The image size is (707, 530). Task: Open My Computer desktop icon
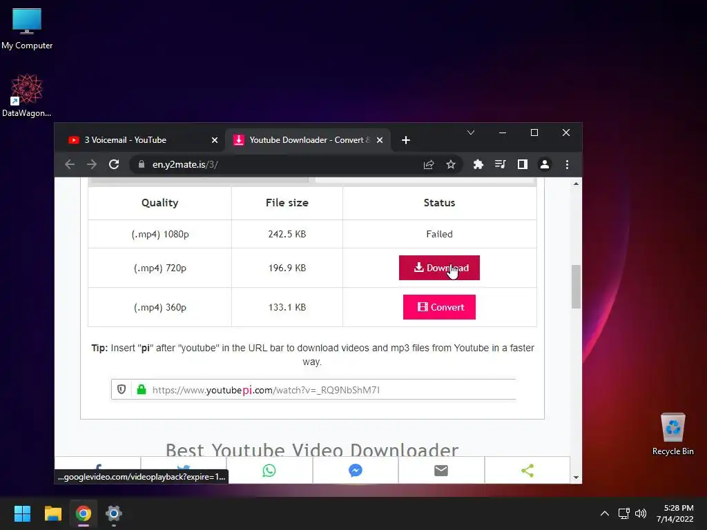tap(27, 29)
